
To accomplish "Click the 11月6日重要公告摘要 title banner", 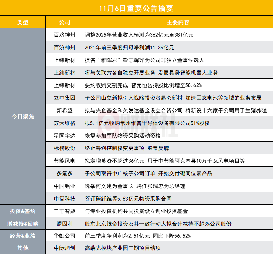I will tap(137, 8).
